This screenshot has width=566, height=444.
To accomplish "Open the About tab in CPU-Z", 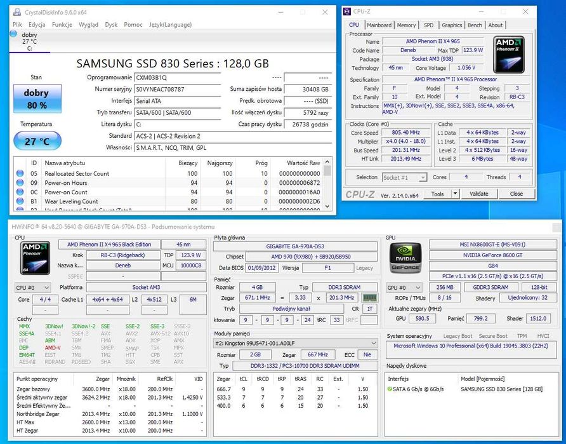I will tap(495, 25).
